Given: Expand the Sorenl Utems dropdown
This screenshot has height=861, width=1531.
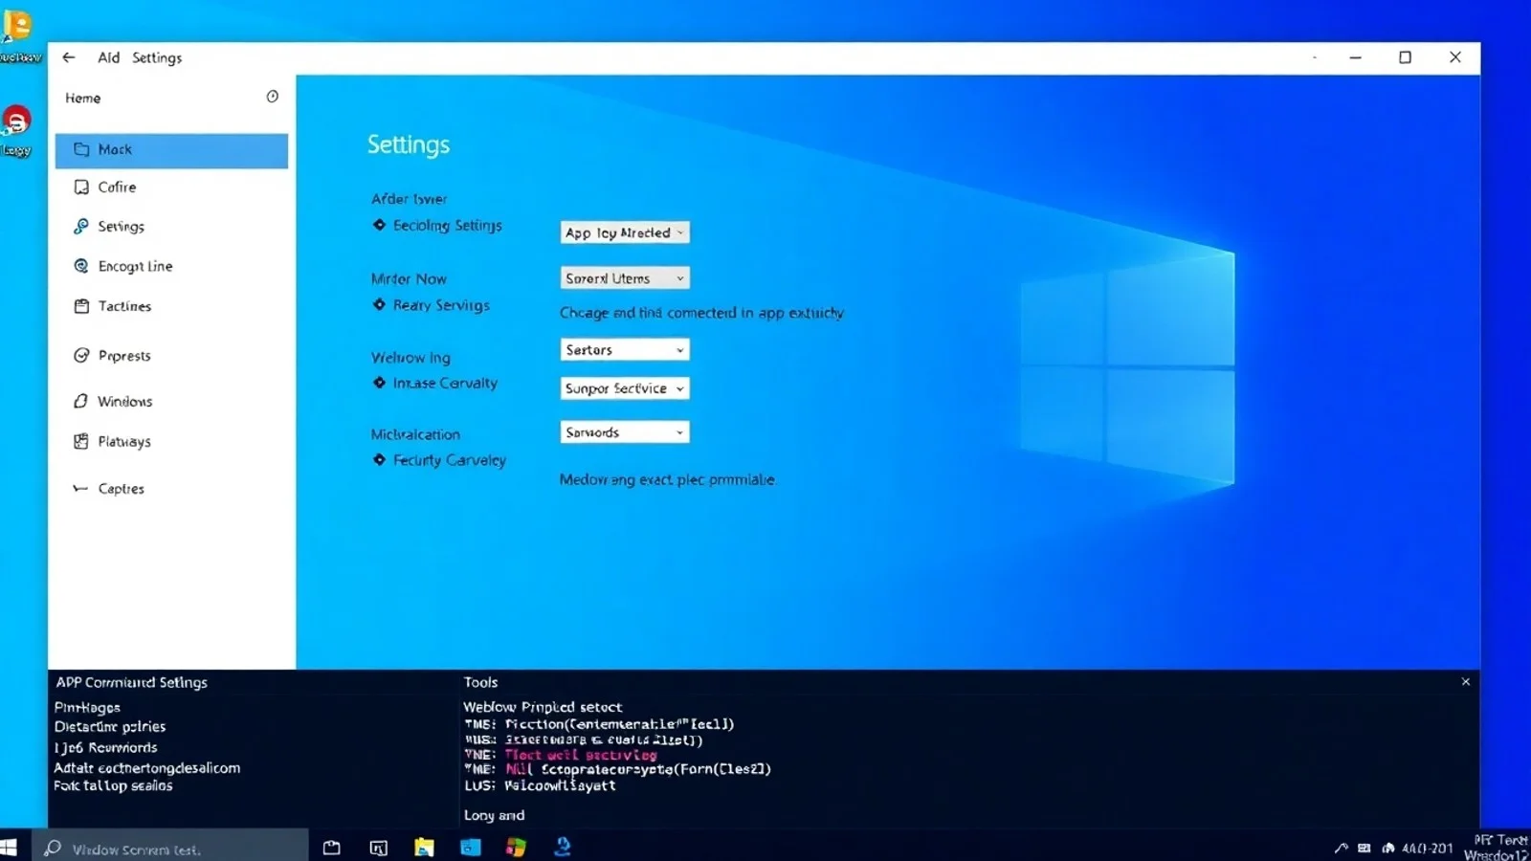Looking at the screenshot, I should pos(625,278).
